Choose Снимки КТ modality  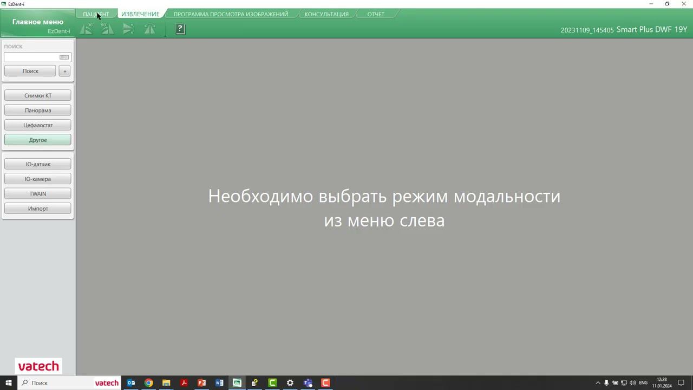tap(38, 95)
